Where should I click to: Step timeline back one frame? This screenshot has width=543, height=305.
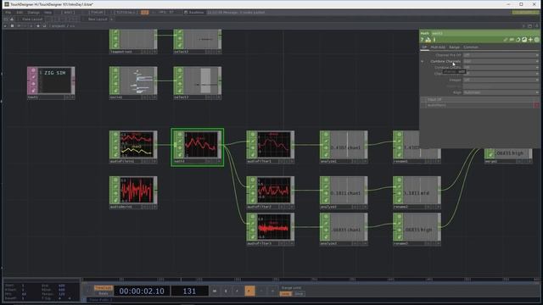(261, 291)
